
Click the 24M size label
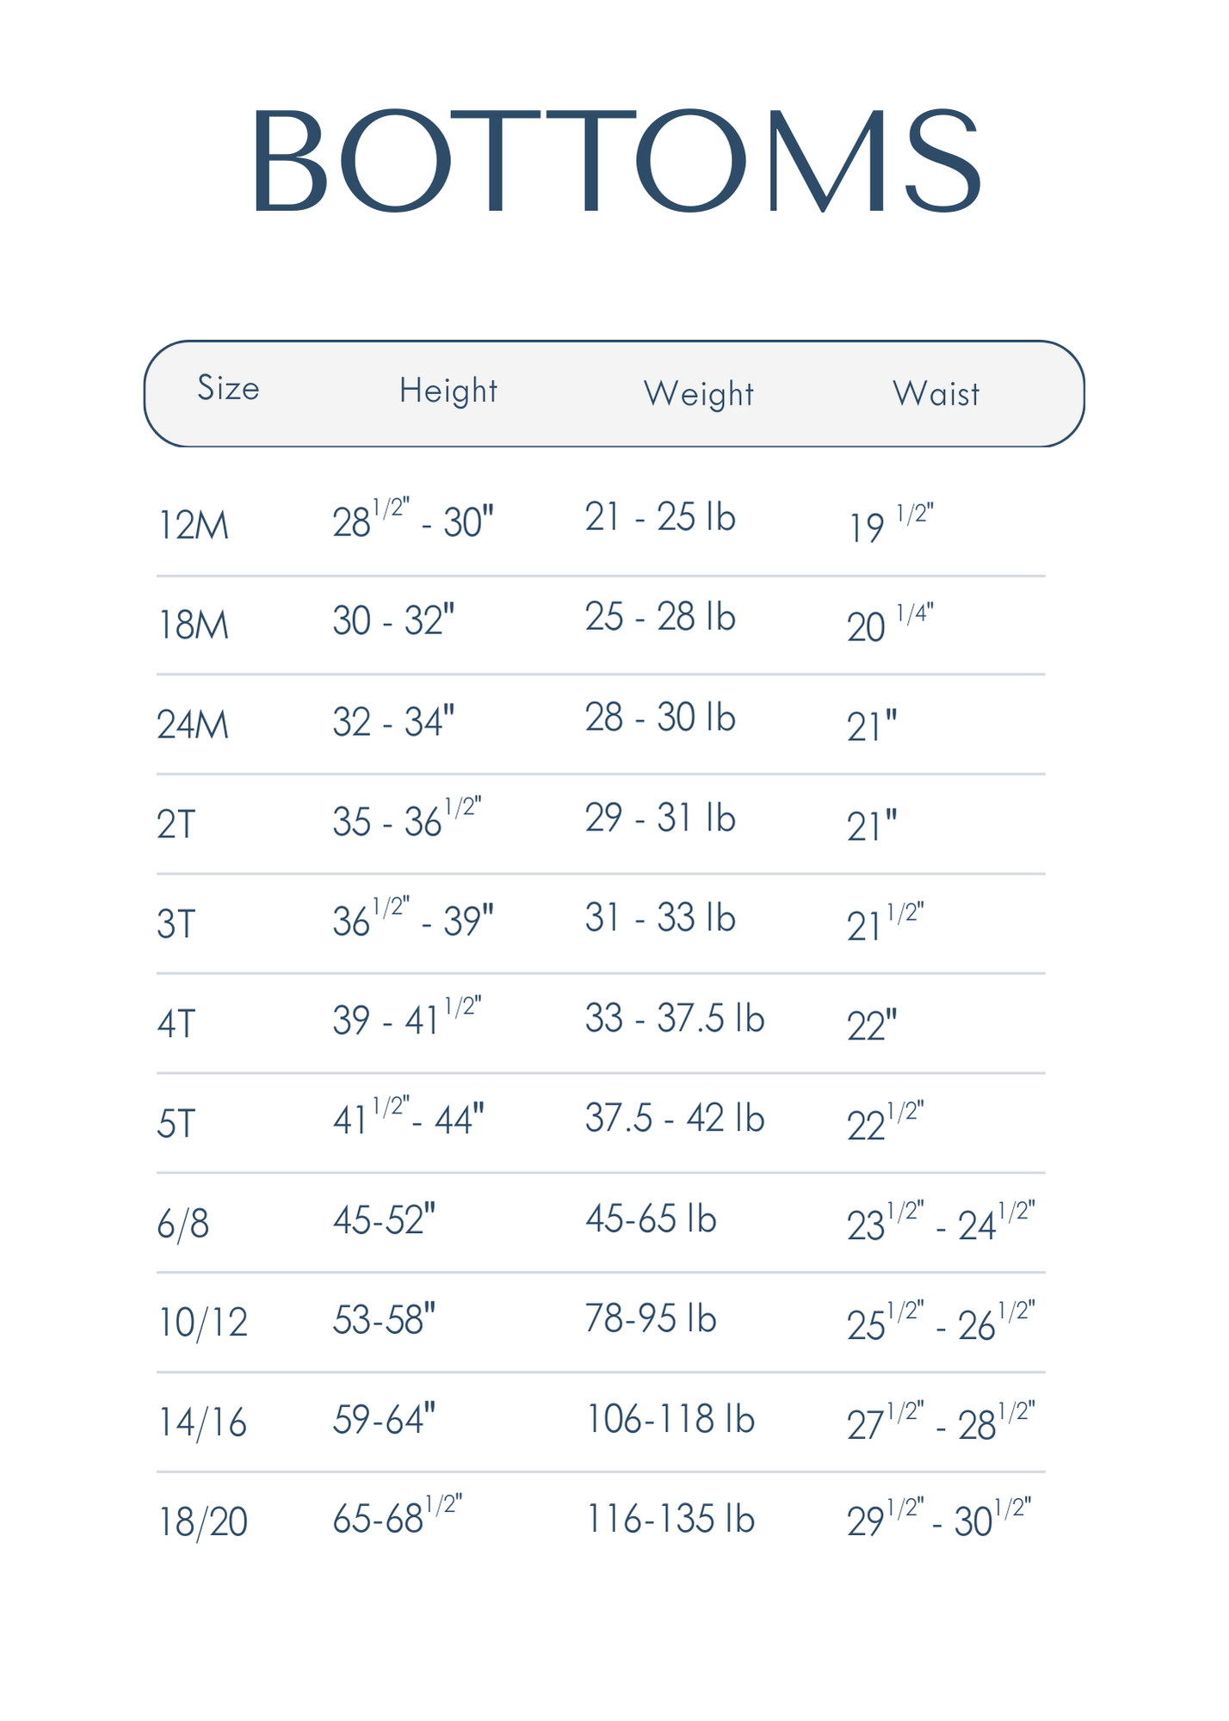194,725
